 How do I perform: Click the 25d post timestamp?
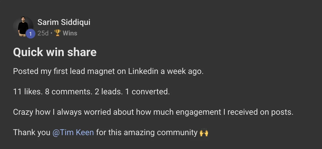(x=43, y=33)
